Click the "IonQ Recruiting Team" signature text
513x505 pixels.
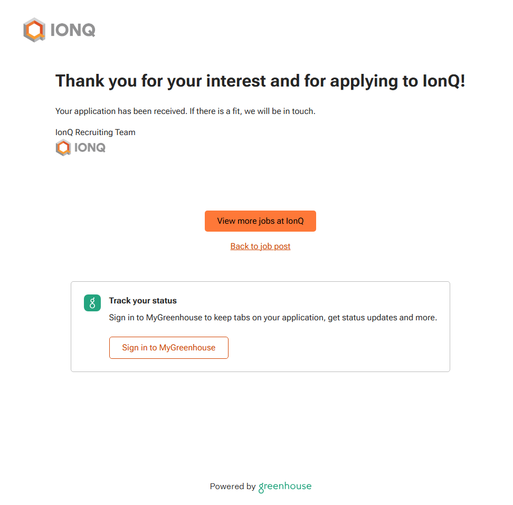pyautogui.click(x=96, y=132)
